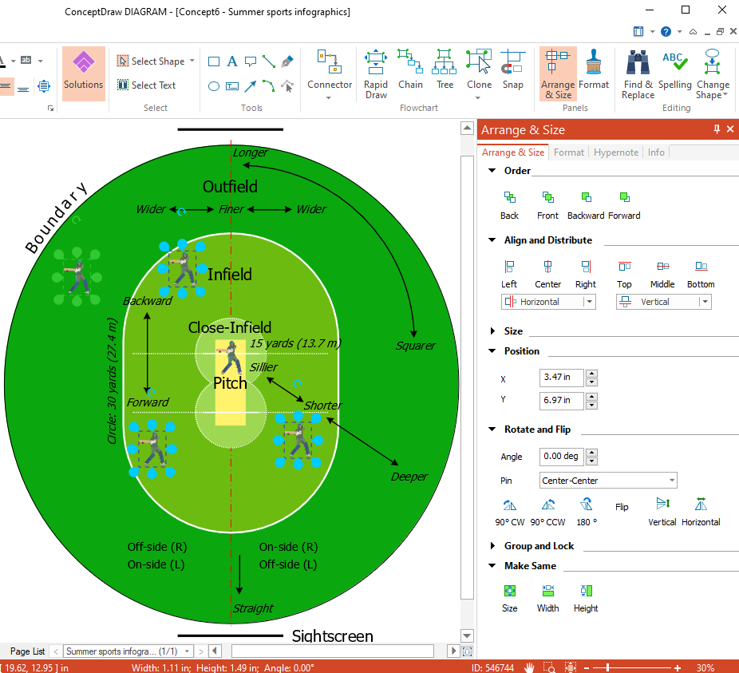This screenshot has height=673, width=739.
Task: Click the Clone tool
Action: [479, 74]
